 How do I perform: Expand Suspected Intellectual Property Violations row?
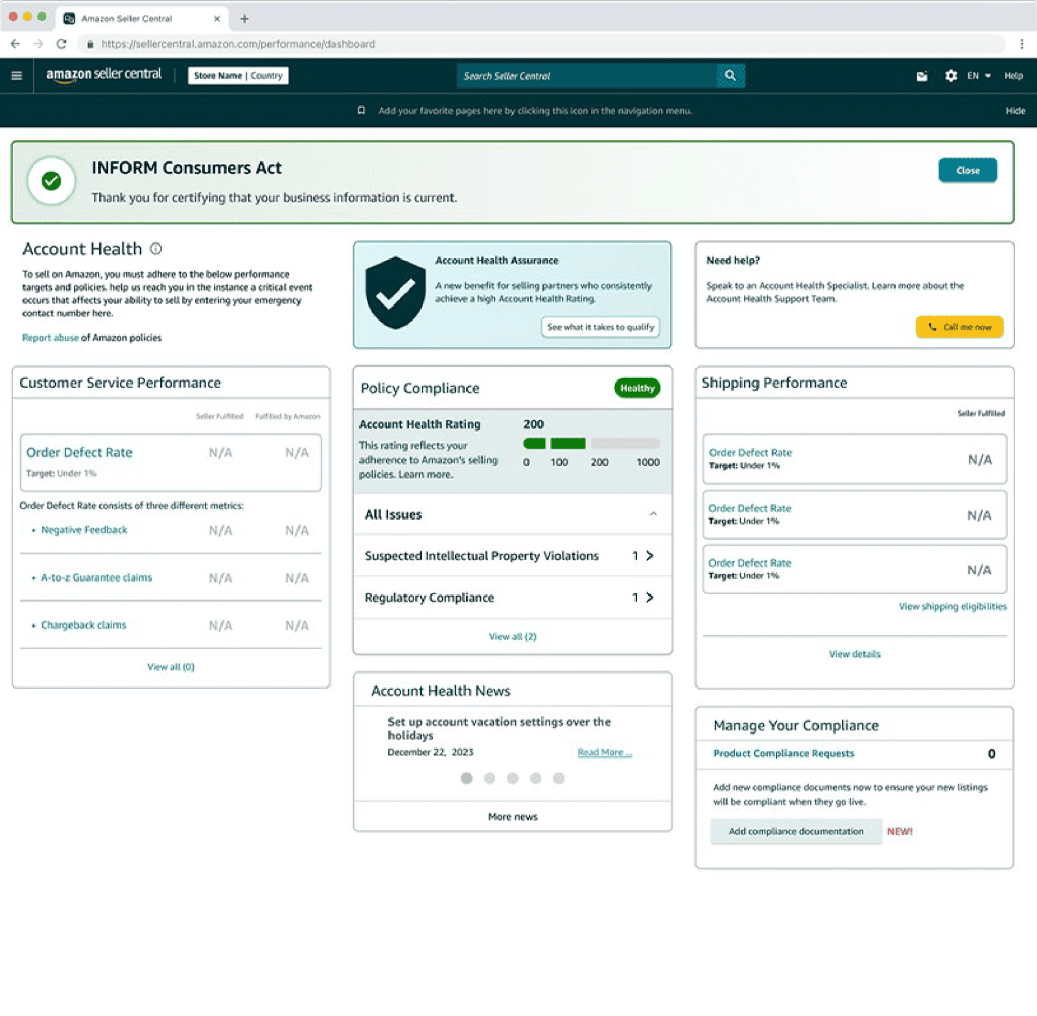coord(512,556)
